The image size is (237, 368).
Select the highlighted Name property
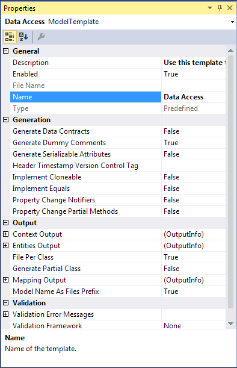[x=85, y=97]
